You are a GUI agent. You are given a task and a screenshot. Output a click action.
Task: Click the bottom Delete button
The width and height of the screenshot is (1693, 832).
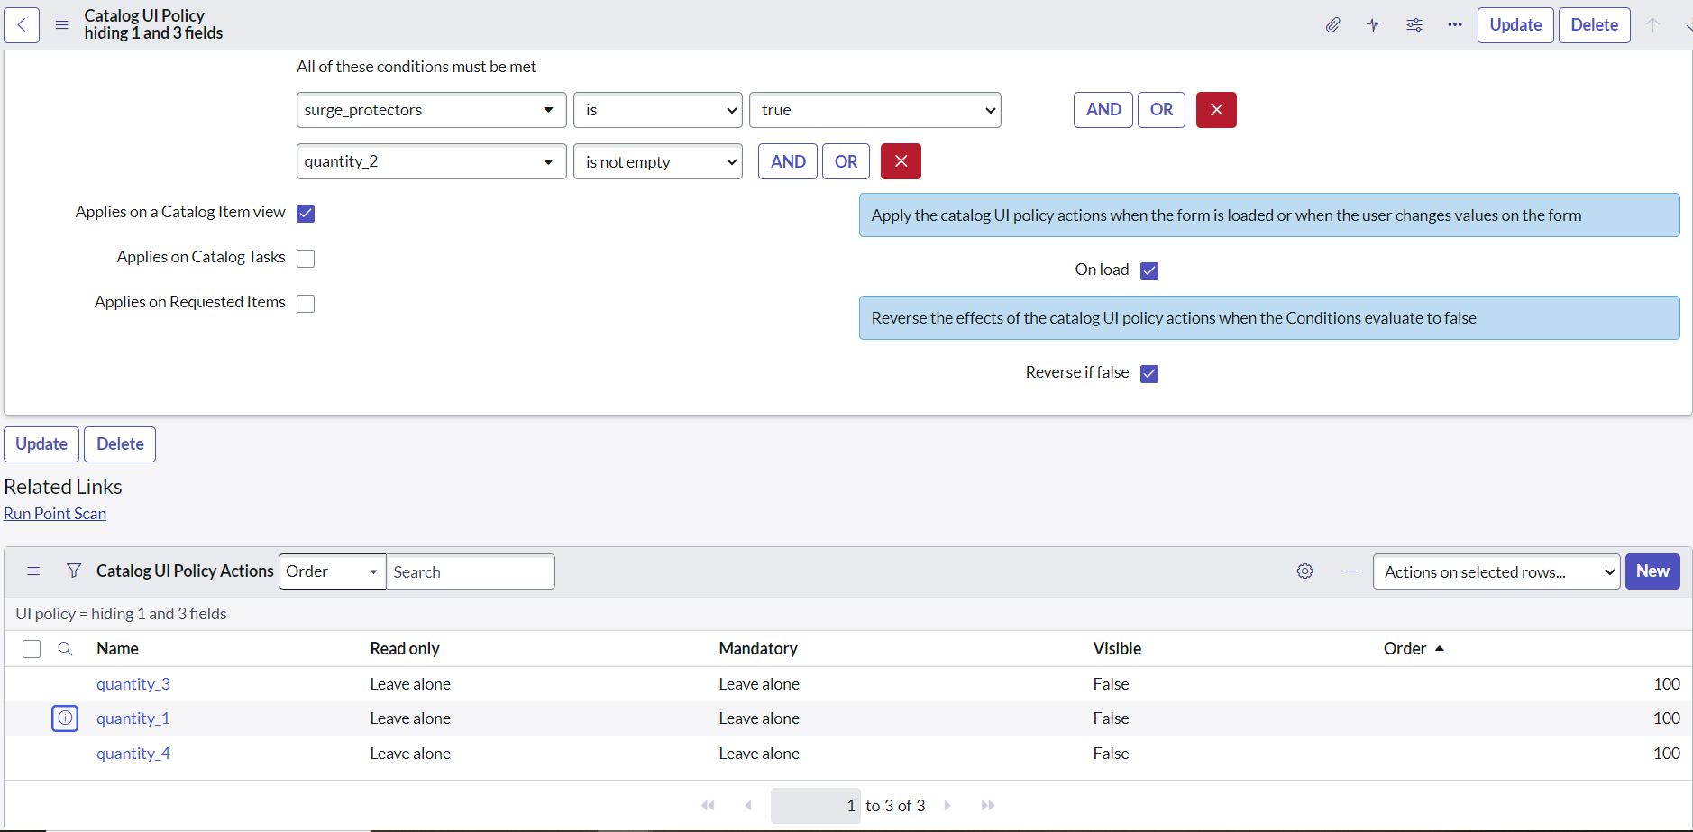click(x=120, y=444)
